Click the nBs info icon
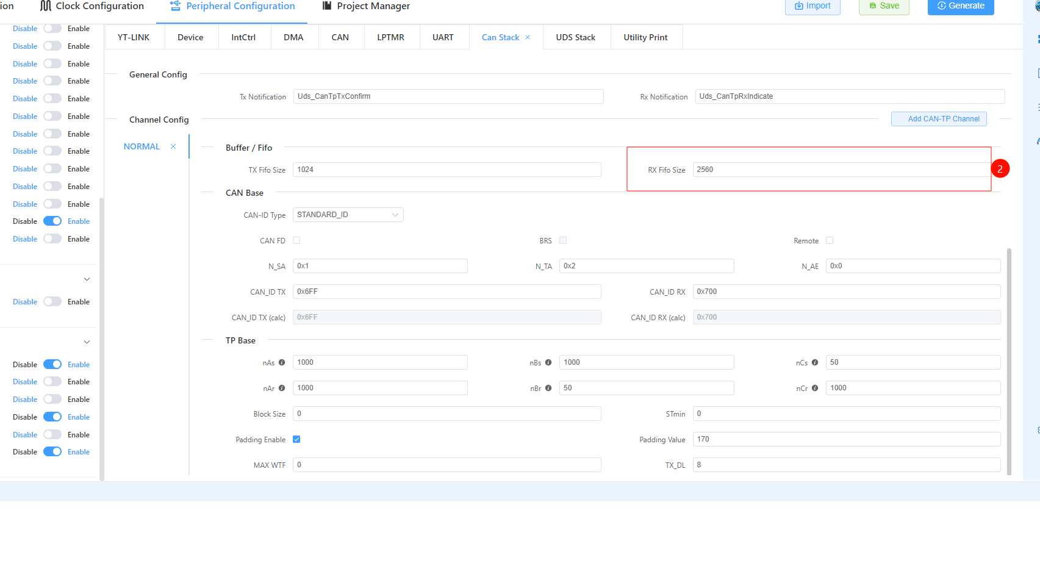1040x563 pixels. tap(548, 362)
